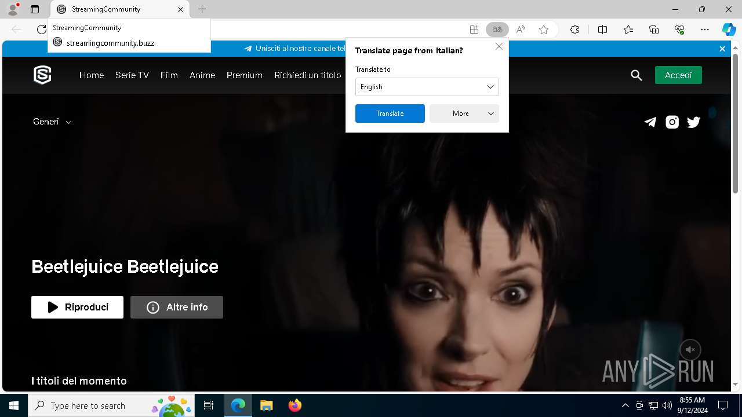742x417 pixels.
Task: Open the Twitter social icon
Action: (x=693, y=122)
